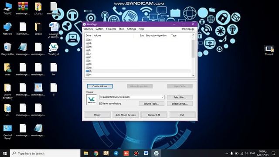Open the Favorites menu
279x157 pixels.
111,29
